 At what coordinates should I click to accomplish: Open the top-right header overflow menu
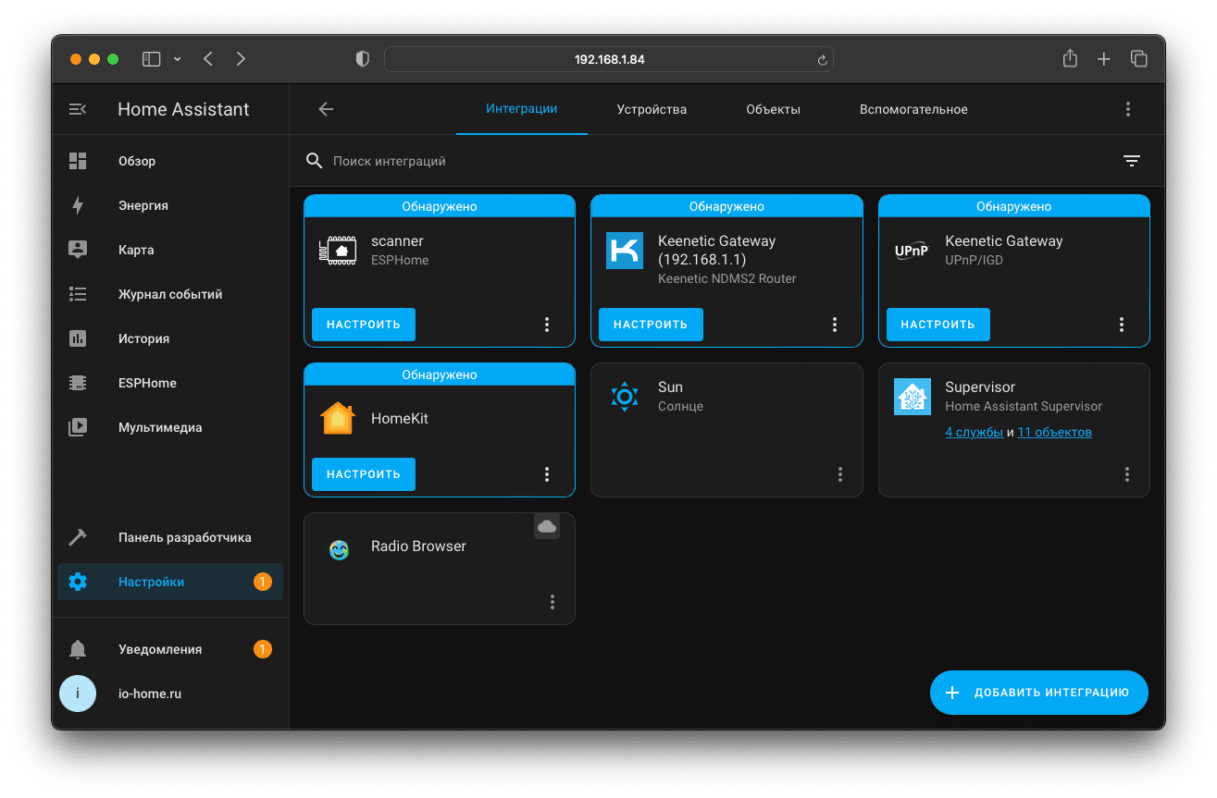pos(1127,109)
